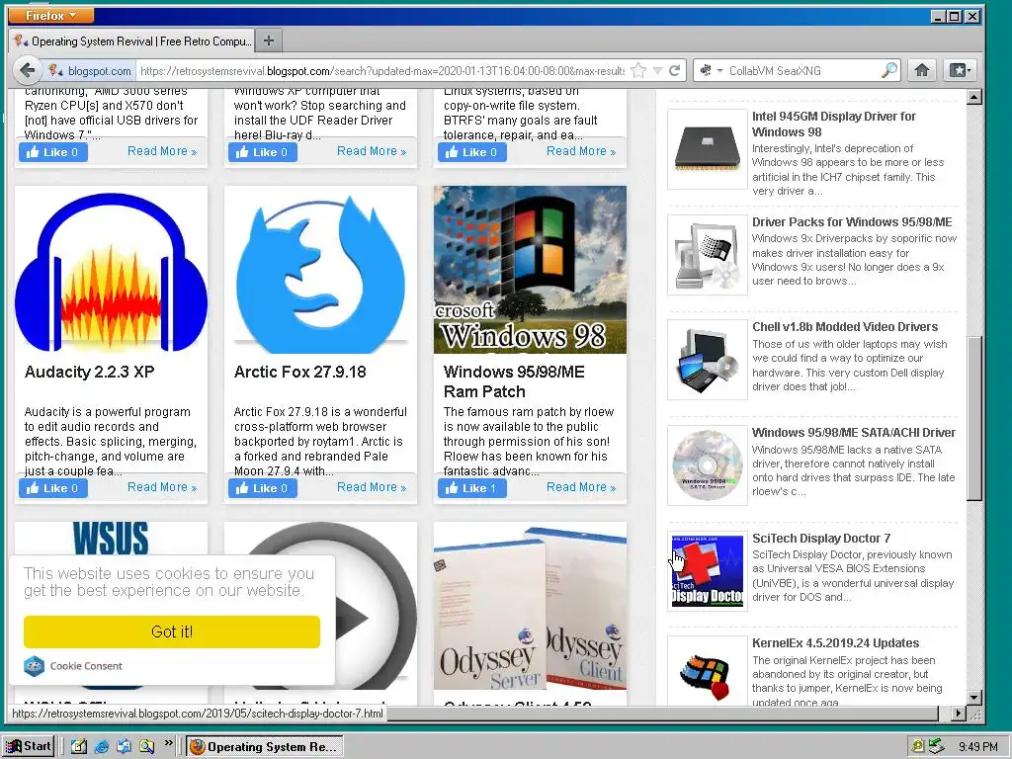
Task: Open KernelEx 4.5.2019.24 Updates link
Action: pyautogui.click(x=835, y=642)
